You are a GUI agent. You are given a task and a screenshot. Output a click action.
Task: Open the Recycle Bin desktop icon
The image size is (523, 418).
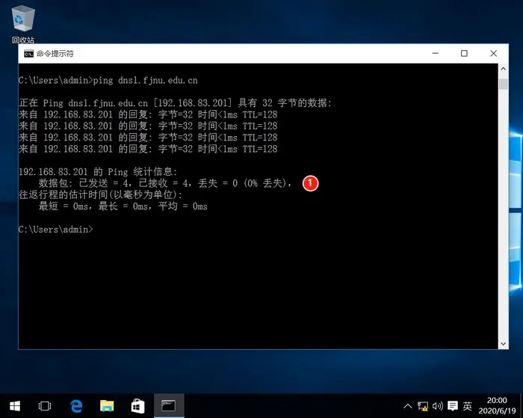point(23,24)
